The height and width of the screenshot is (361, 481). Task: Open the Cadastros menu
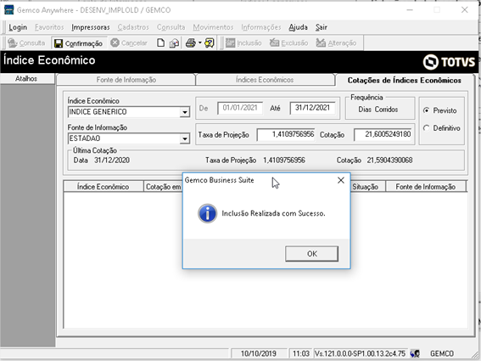(133, 27)
